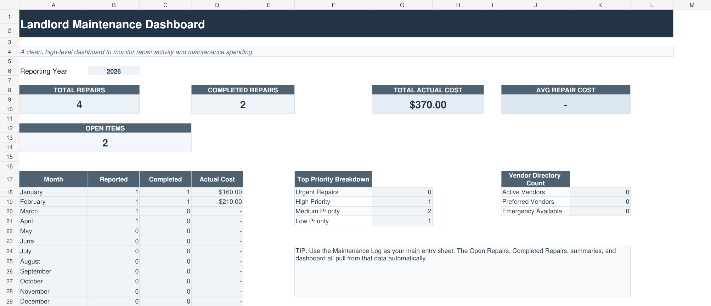Click the Actual Cost table header

point(217,179)
